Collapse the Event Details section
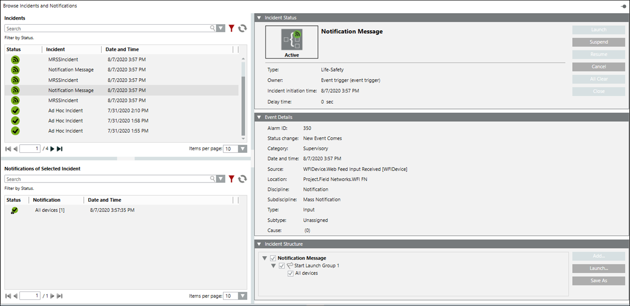Viewport: 630px width, 306px height. [259, 117]
